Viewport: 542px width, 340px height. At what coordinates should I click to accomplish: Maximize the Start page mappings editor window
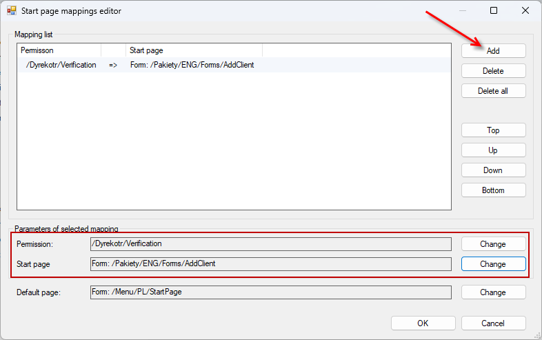coord(494,11)
